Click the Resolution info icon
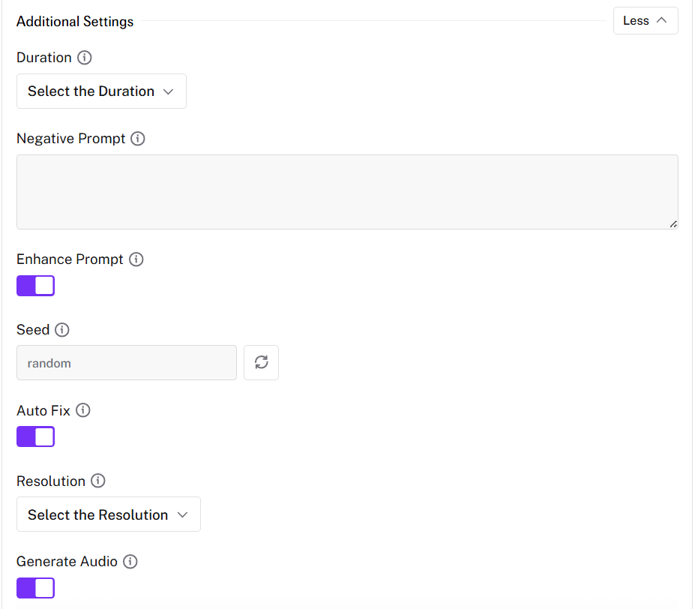Screen dimensions: 695x609 (x=97, y=481)
